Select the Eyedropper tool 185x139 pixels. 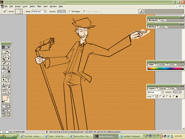pyautogui.click(x=8, y=88)
